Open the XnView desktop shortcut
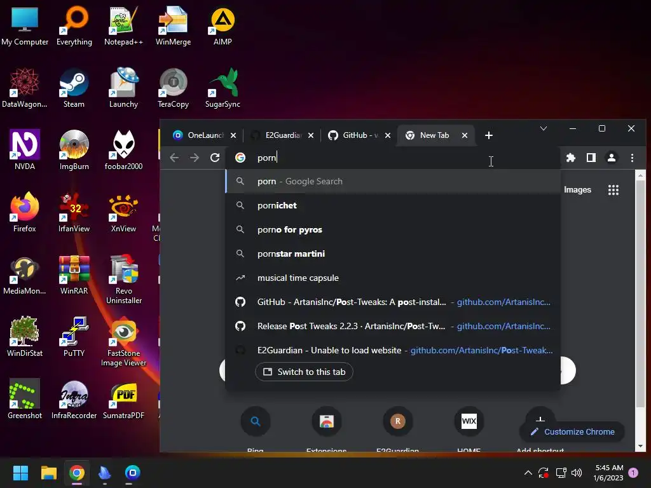 click(x=123, y=212)
